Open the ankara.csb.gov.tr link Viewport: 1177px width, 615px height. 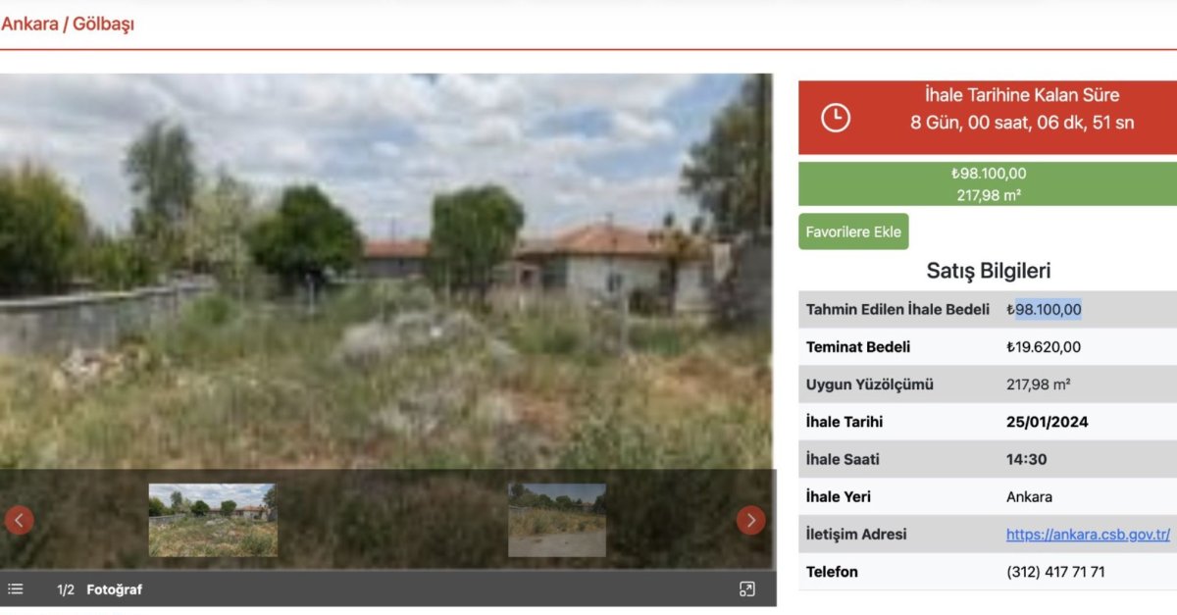[x=1089, y=535]
